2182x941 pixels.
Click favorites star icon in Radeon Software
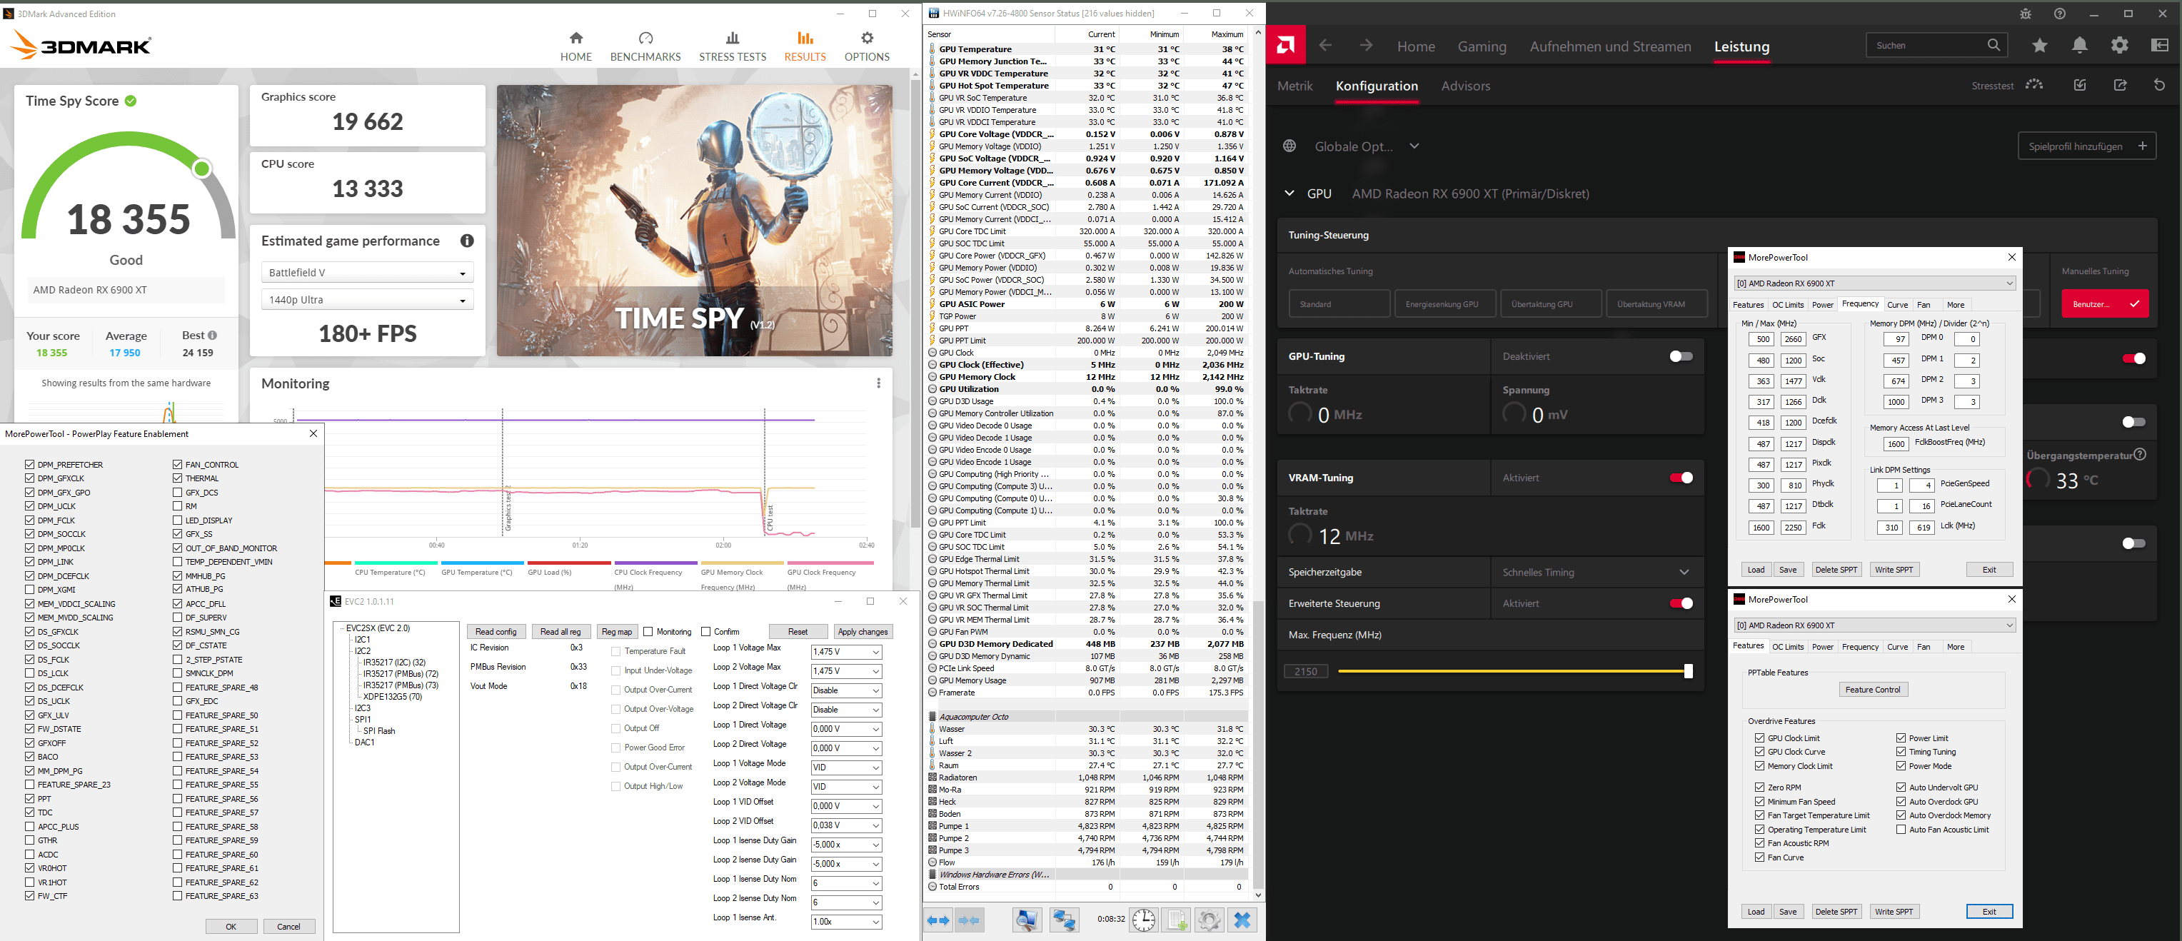tap(2040, 46)
